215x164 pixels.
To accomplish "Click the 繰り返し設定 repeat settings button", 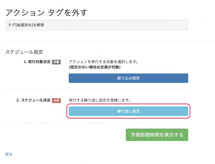I will pyautogui.click(x=128, y=111).
